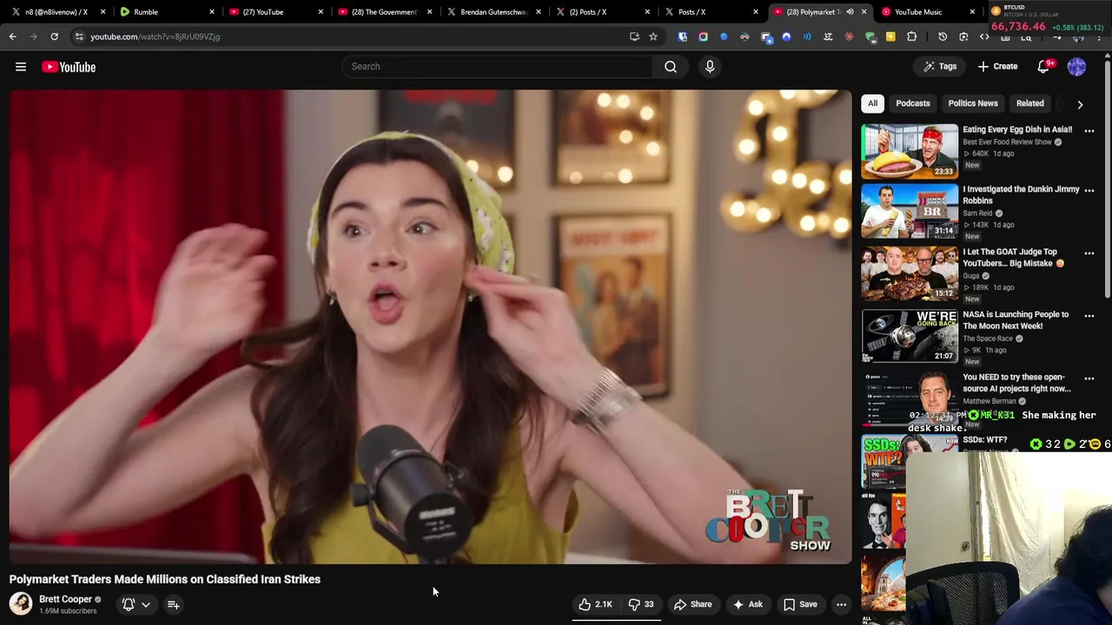Open NASA Launching People video title
Screen dimensions: 1112x625
click(x=1016, y=320)
